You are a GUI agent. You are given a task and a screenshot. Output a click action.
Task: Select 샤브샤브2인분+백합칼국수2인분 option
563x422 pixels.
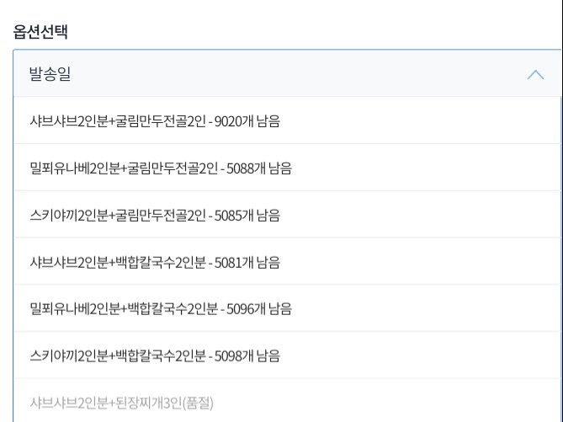click(154, 262)
